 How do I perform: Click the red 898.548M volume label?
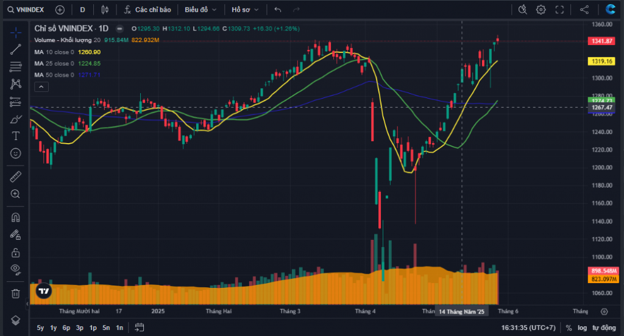[x=603, y=271]
